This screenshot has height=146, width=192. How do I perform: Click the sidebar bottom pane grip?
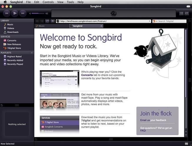click(x=17, y=105)
